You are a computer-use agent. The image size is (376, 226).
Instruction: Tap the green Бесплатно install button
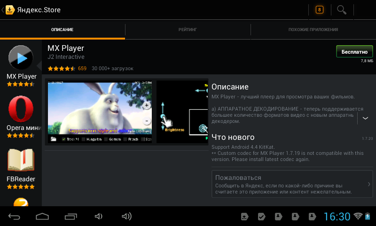click(x=354, y=51)
